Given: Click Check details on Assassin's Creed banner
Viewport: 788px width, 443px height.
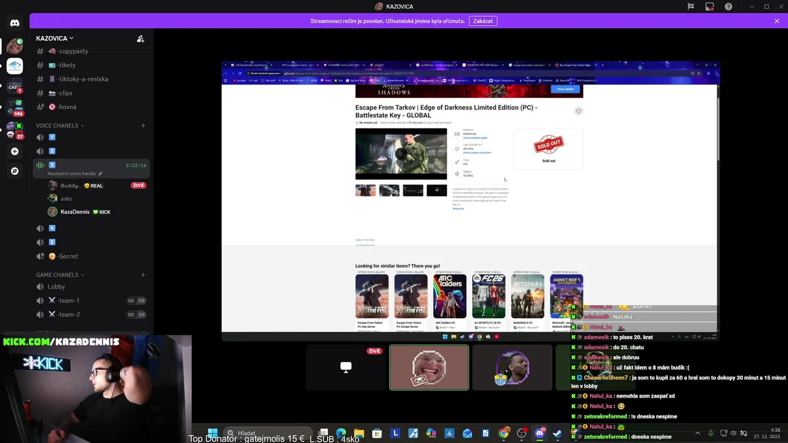Looking at the screenshot, I should pyautogui.click(x=565, y=89).
